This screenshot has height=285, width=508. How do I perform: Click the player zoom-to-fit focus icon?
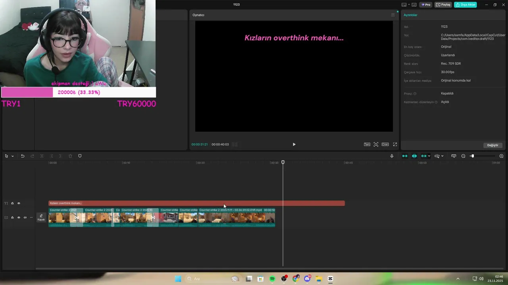(376, 144)
